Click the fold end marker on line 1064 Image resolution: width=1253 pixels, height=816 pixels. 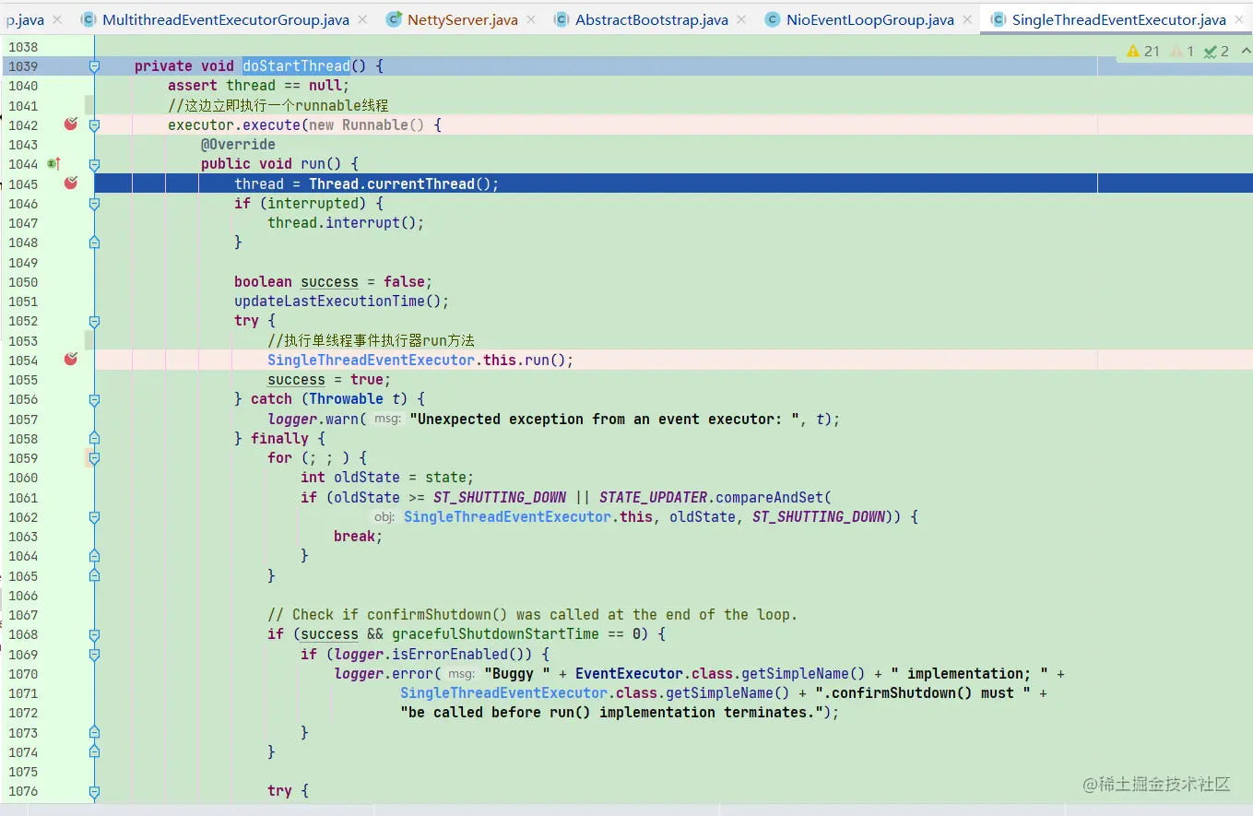click(x=94, y=556)
